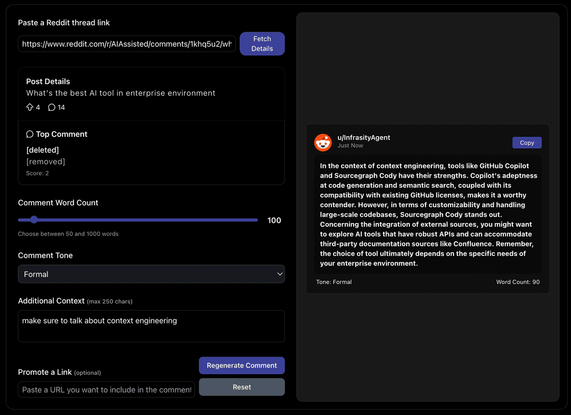Click the [deleted] author text
The height and width of the screenshot is (415, 571).
point(43,150)
